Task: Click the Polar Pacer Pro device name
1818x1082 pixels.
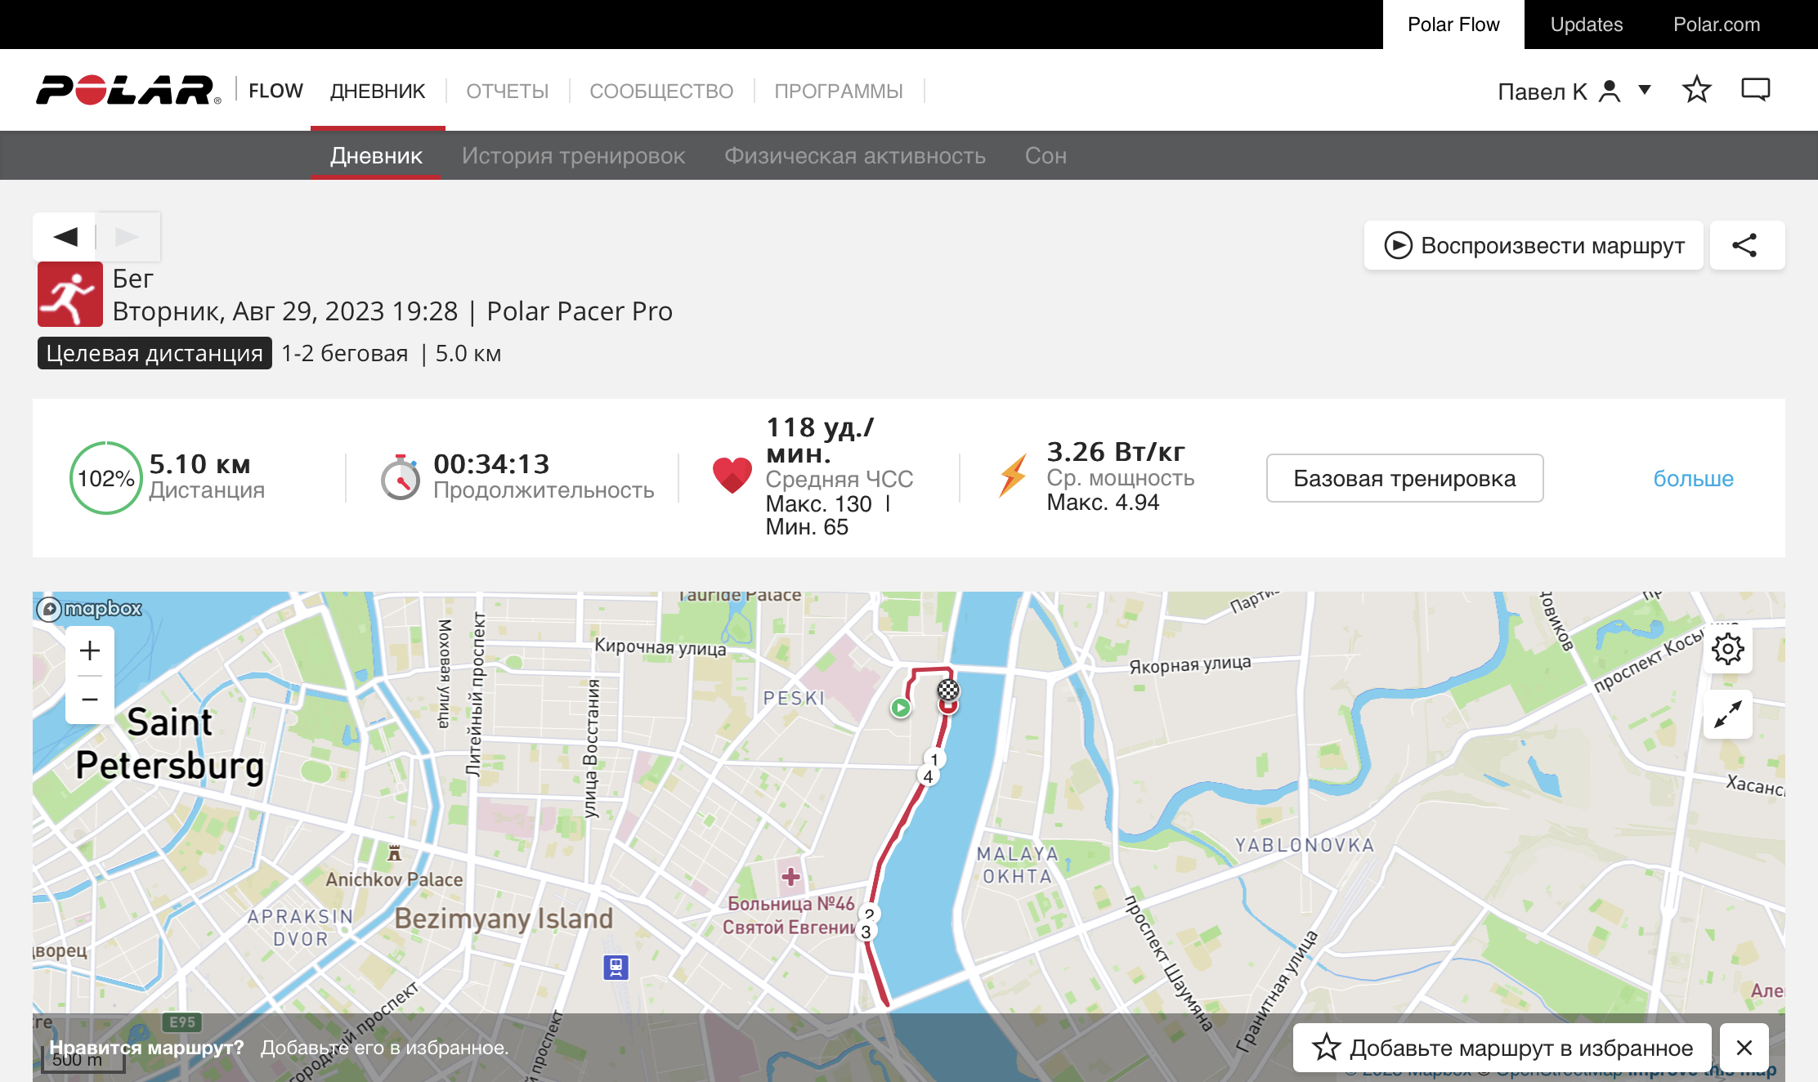Action: 580,311
